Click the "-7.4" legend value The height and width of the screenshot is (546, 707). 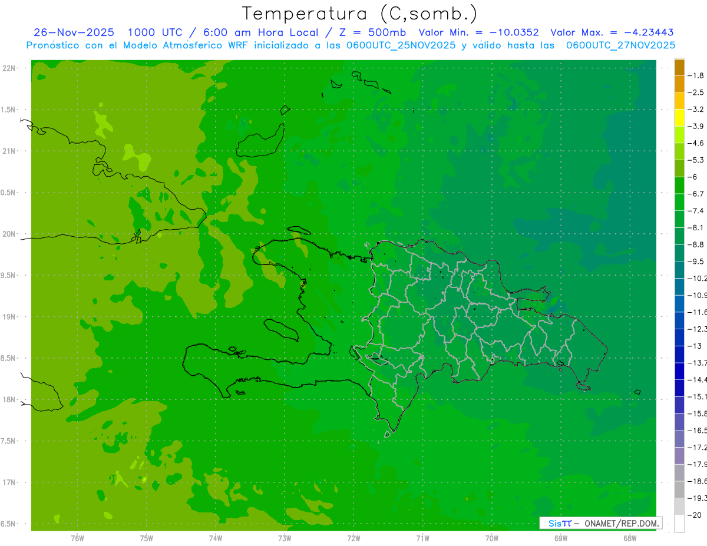tap(695, 210)
